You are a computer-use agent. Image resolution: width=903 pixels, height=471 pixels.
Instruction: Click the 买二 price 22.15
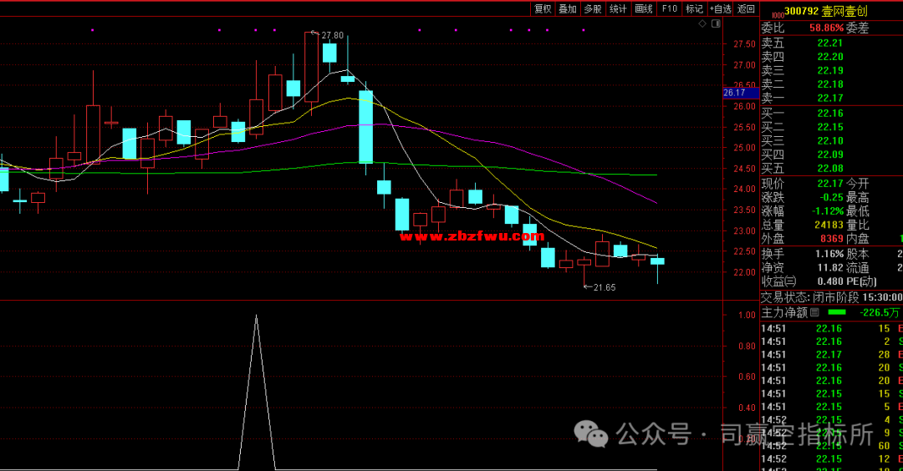pyautogui.click(x=830, y=127)
